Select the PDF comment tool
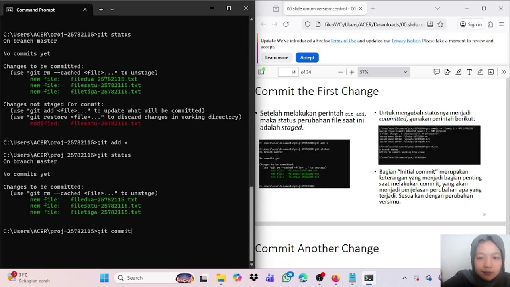510x287 pixels. pyautogui.click(x=437, y=72)
